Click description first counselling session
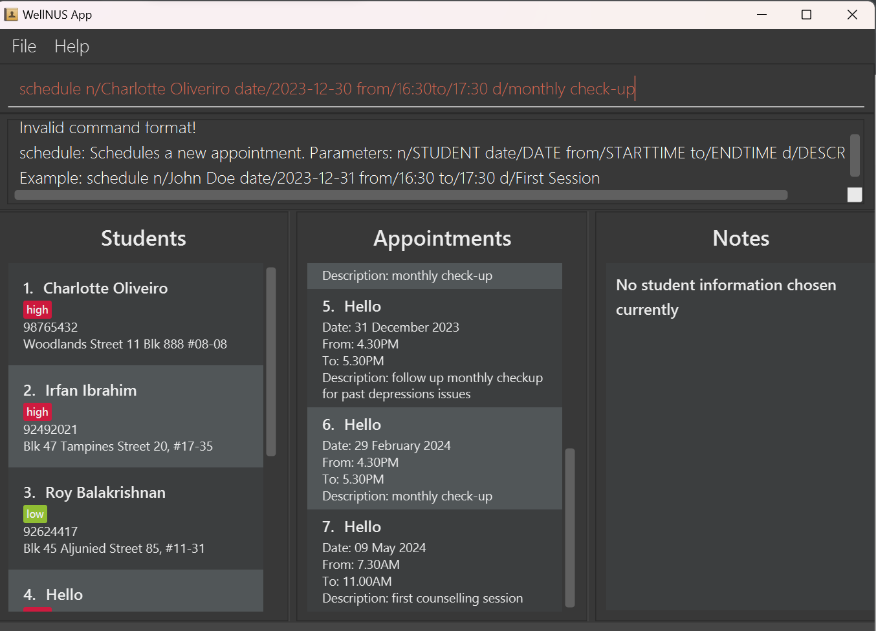 pyautogui.click(x=422, y=598)
